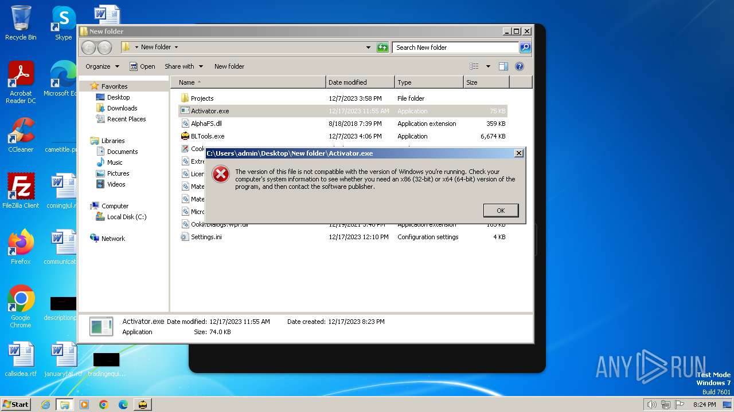Screen dimensions: 734x412
Task: Open Acrobat Reader DC desktop shortcut
Action: 21,82
